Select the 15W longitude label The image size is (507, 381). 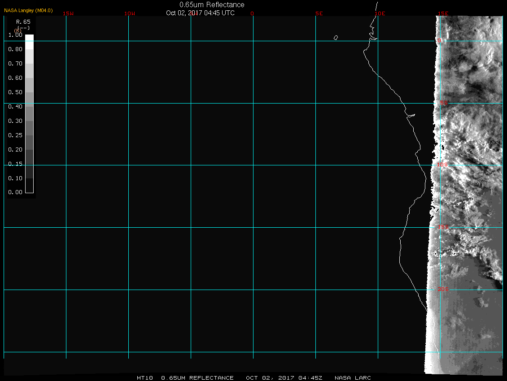point(68,13)
